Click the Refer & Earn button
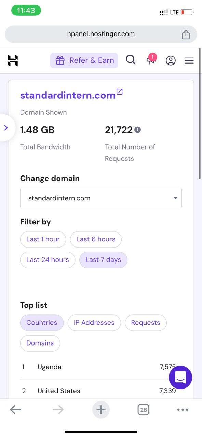 tap(84, 60)
